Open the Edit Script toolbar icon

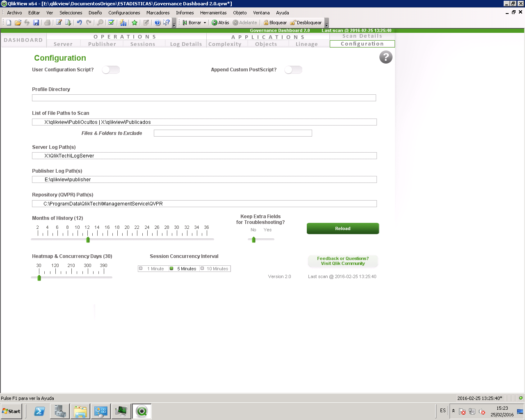point(59,23)
